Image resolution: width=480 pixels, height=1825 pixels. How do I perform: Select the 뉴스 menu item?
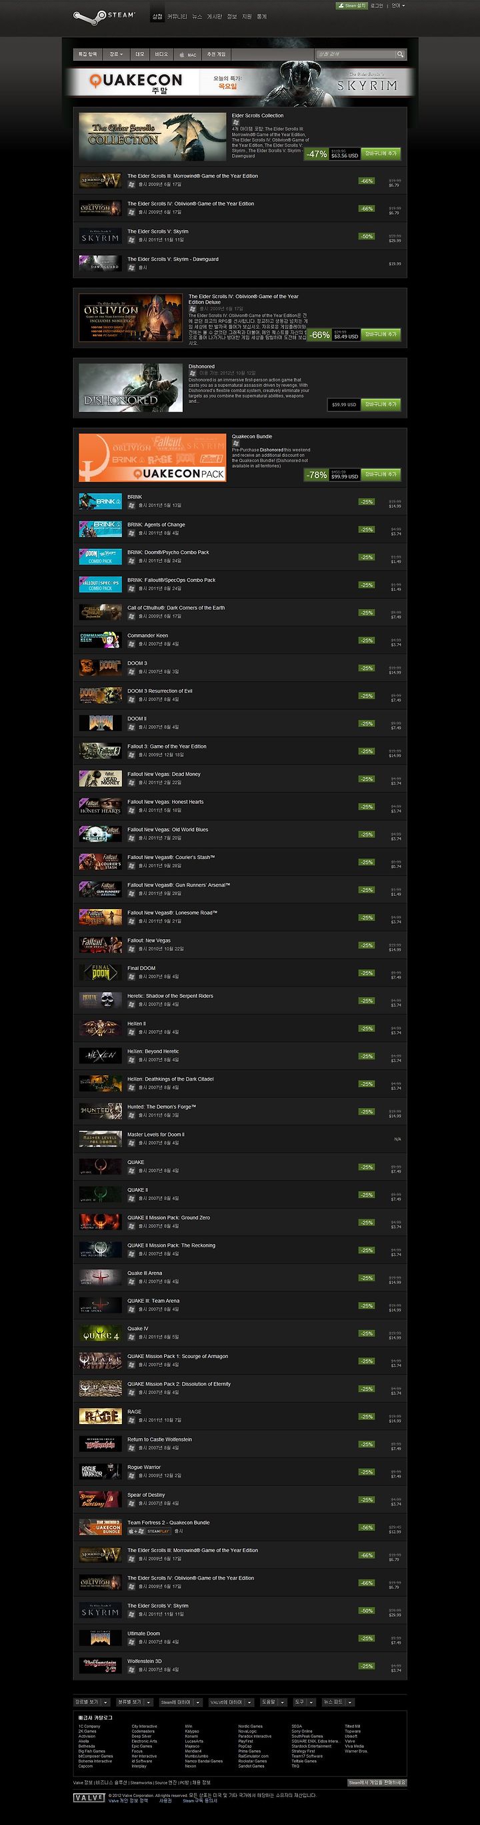197,16
